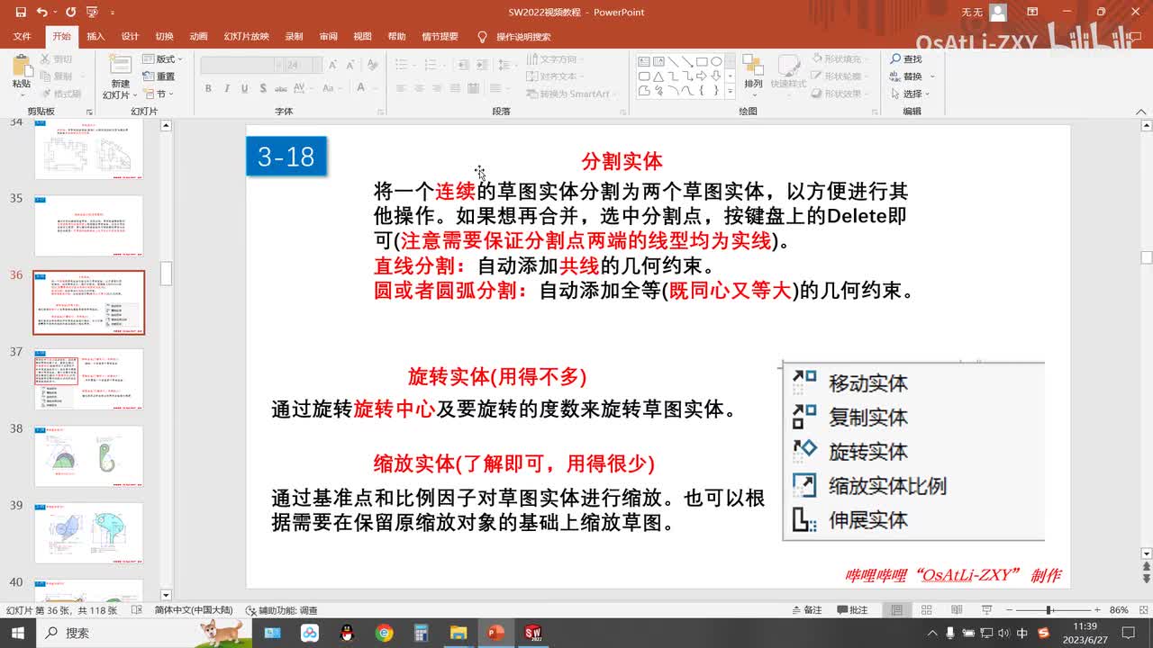Switch to Normal view icon in status bar
Screen dimensions: 1153x648
897,609
